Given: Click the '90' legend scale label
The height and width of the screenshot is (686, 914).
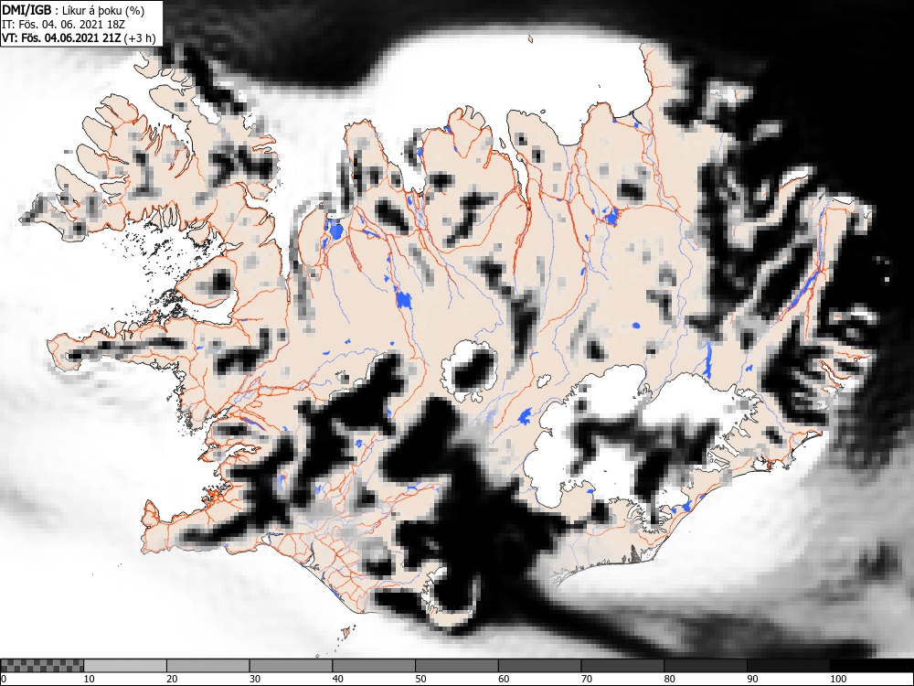Looking at the screenshot, I should 751,679.
